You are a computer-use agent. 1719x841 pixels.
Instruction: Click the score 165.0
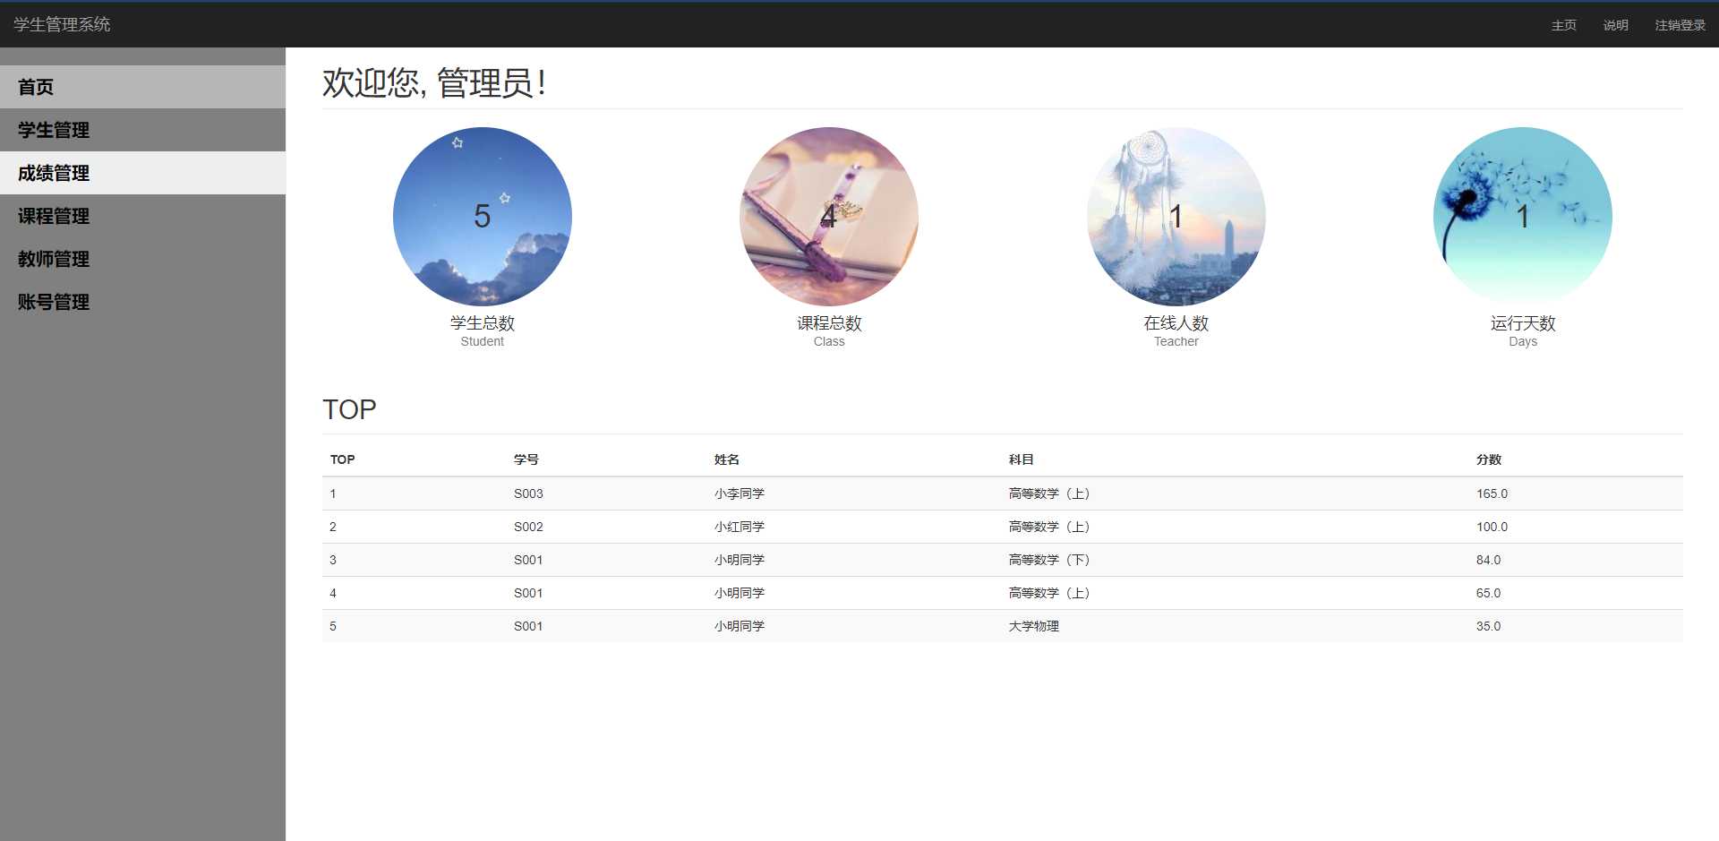pos(1492,493)
